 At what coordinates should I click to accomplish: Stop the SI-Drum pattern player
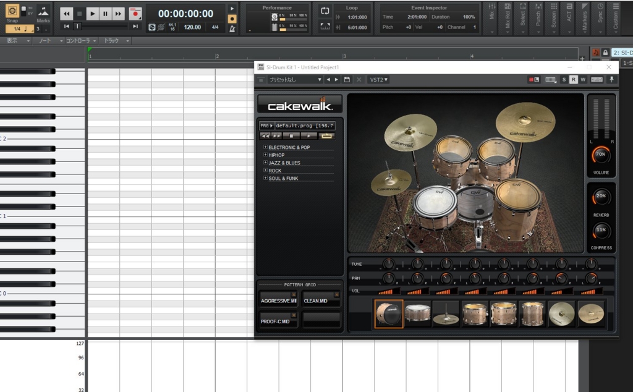pyautogui.click(x=292, y=136)
